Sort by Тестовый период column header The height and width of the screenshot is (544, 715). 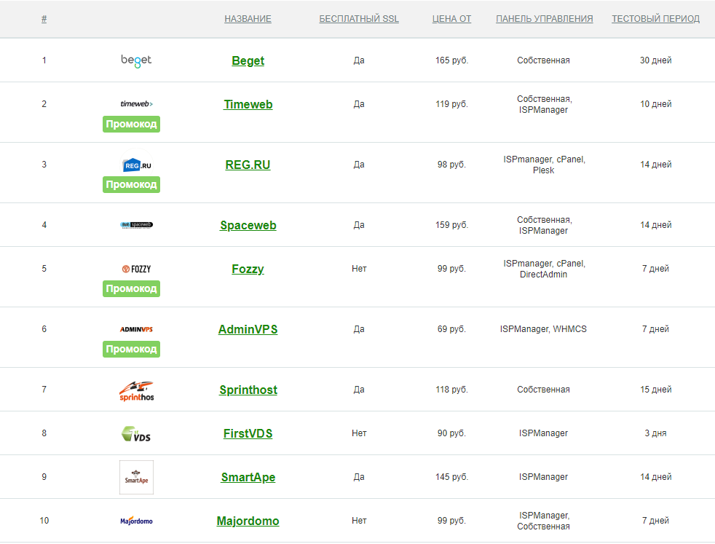[x=655, y=19]
